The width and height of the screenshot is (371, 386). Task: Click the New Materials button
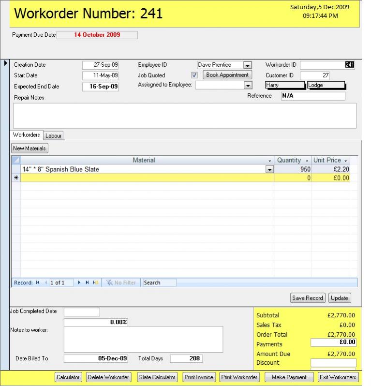pyautogui.click(x=30, y=148)
